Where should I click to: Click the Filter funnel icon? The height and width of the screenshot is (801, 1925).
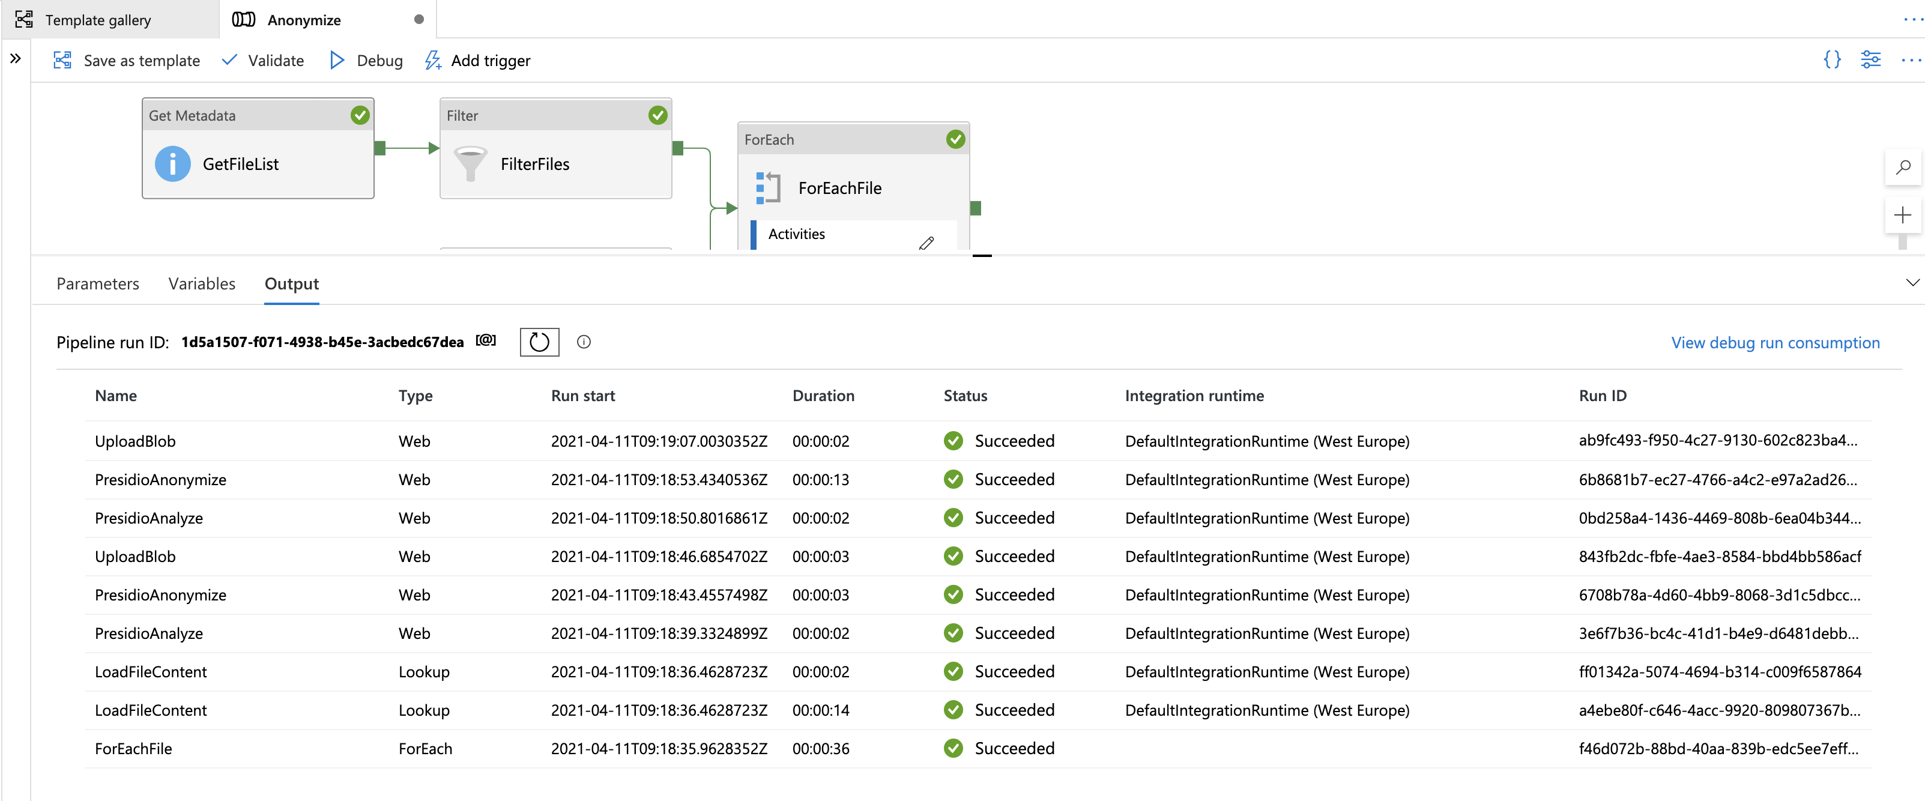coord(470,164)
